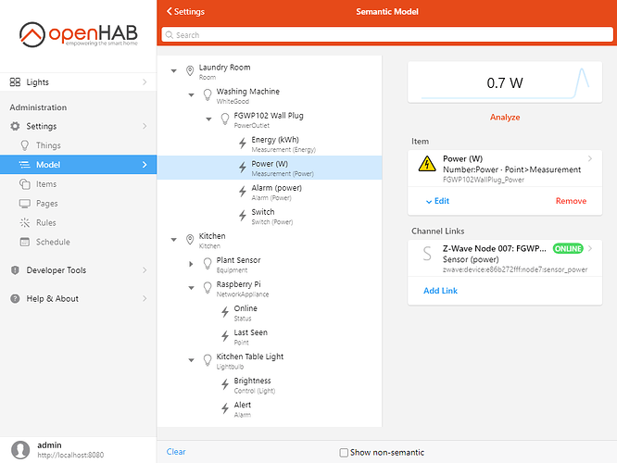Viewport: 617px width, 463px height.
Task: Collapse the Kitchen tree node
Action: pyautogui.click(x=173, y=240)
